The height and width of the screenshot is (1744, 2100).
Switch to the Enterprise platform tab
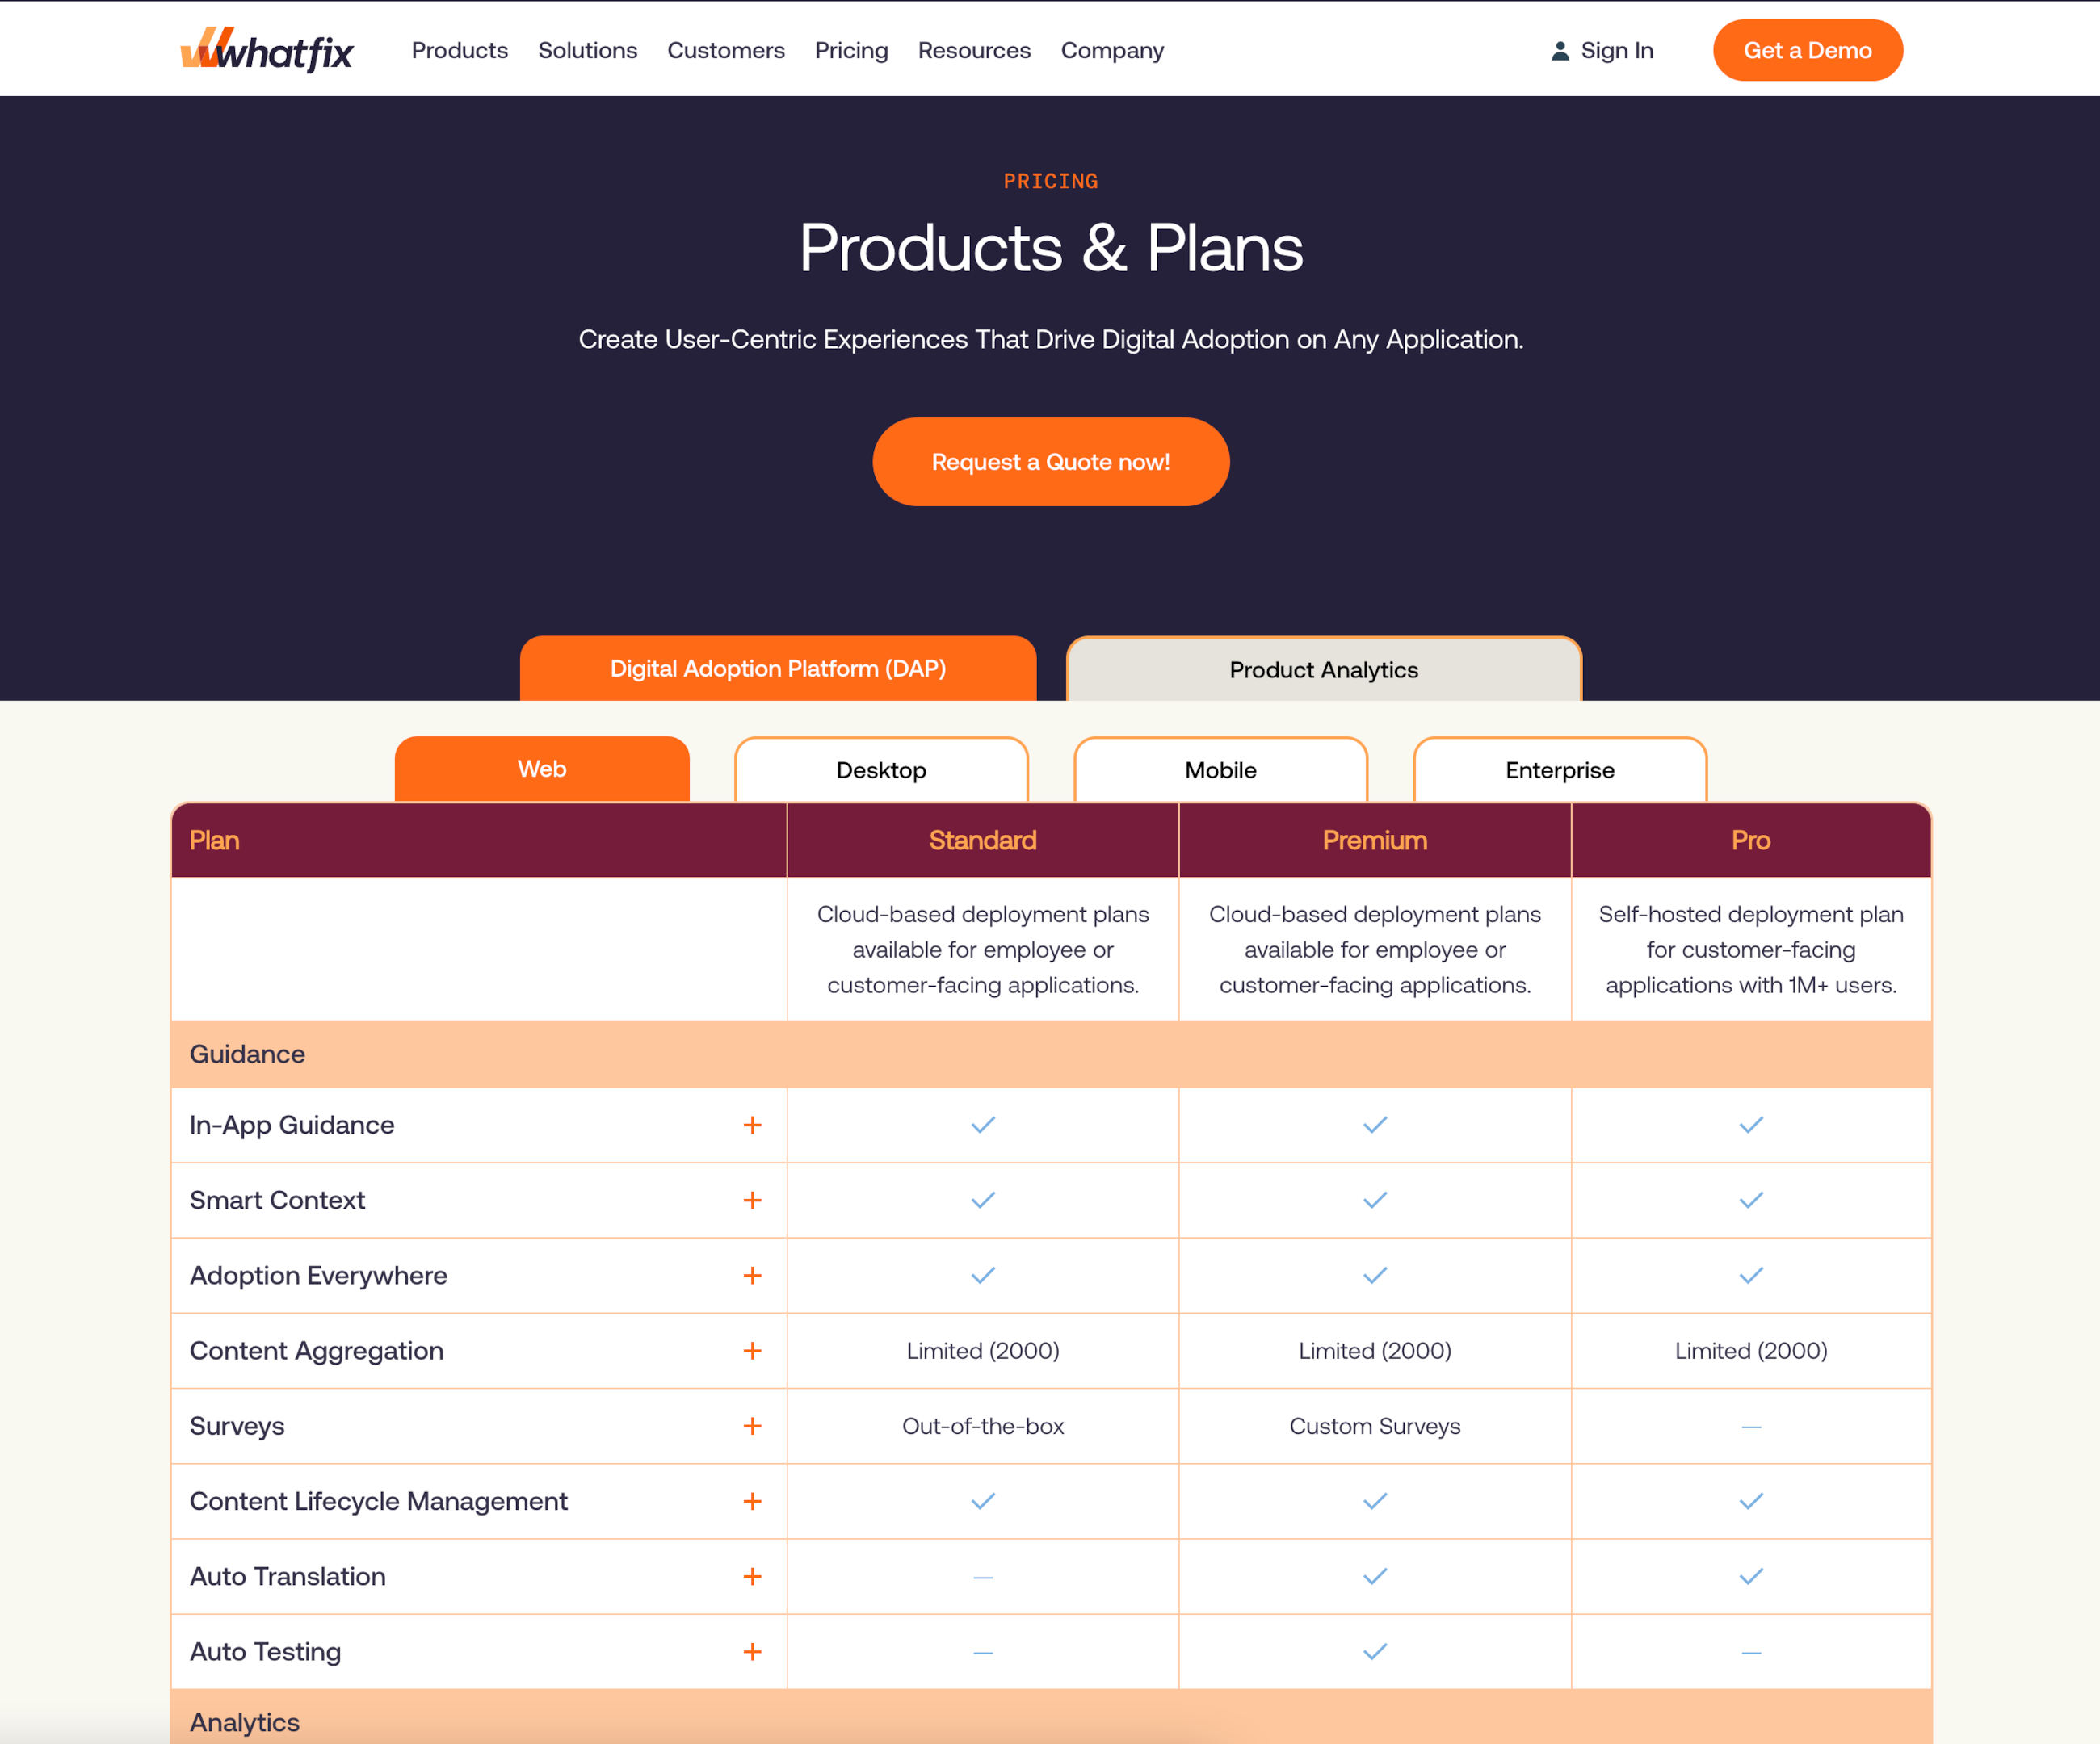click(1557, 769)
